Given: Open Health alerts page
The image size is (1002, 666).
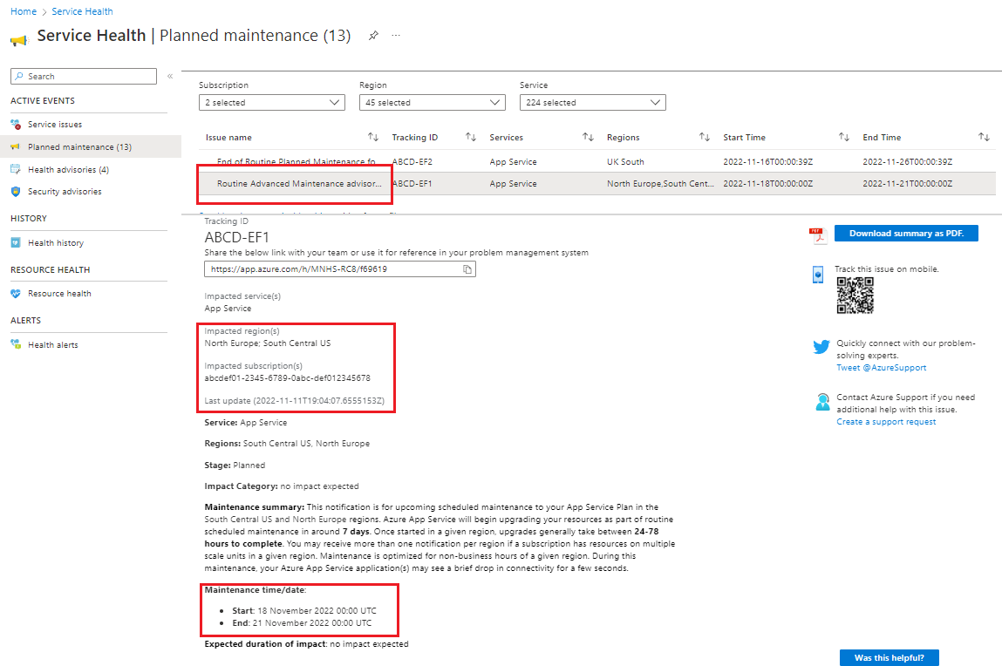Looking at the screenshot, I should click(x=53, y=345).
